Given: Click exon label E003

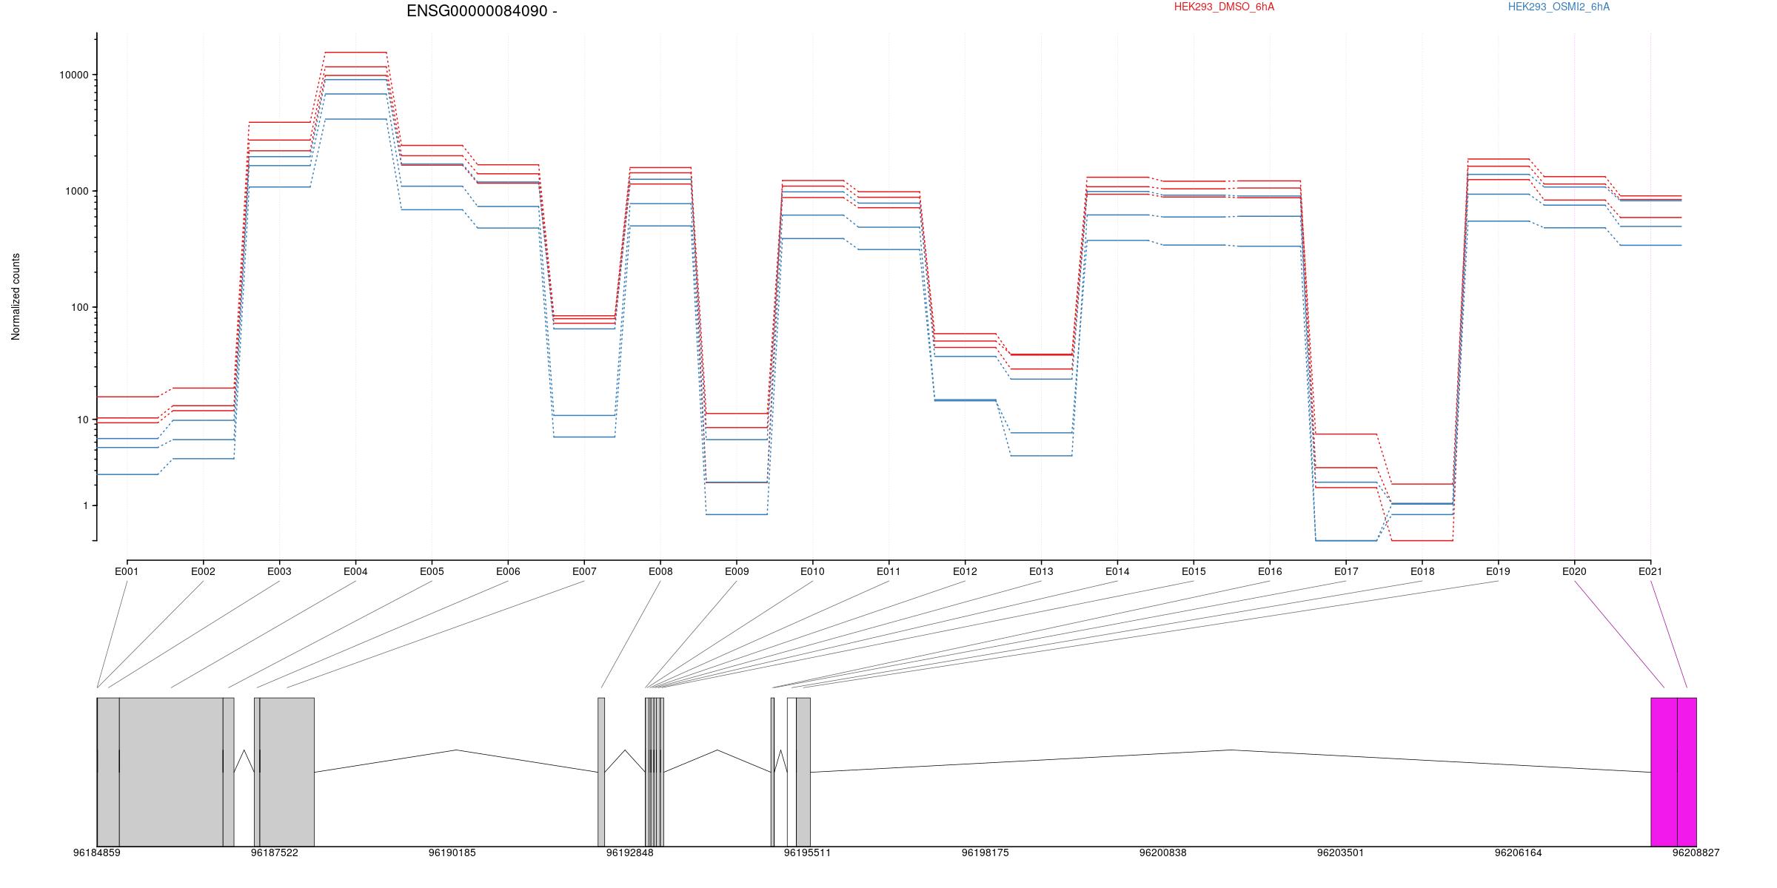Looking at the screenshot, I should tap(279, 571).
